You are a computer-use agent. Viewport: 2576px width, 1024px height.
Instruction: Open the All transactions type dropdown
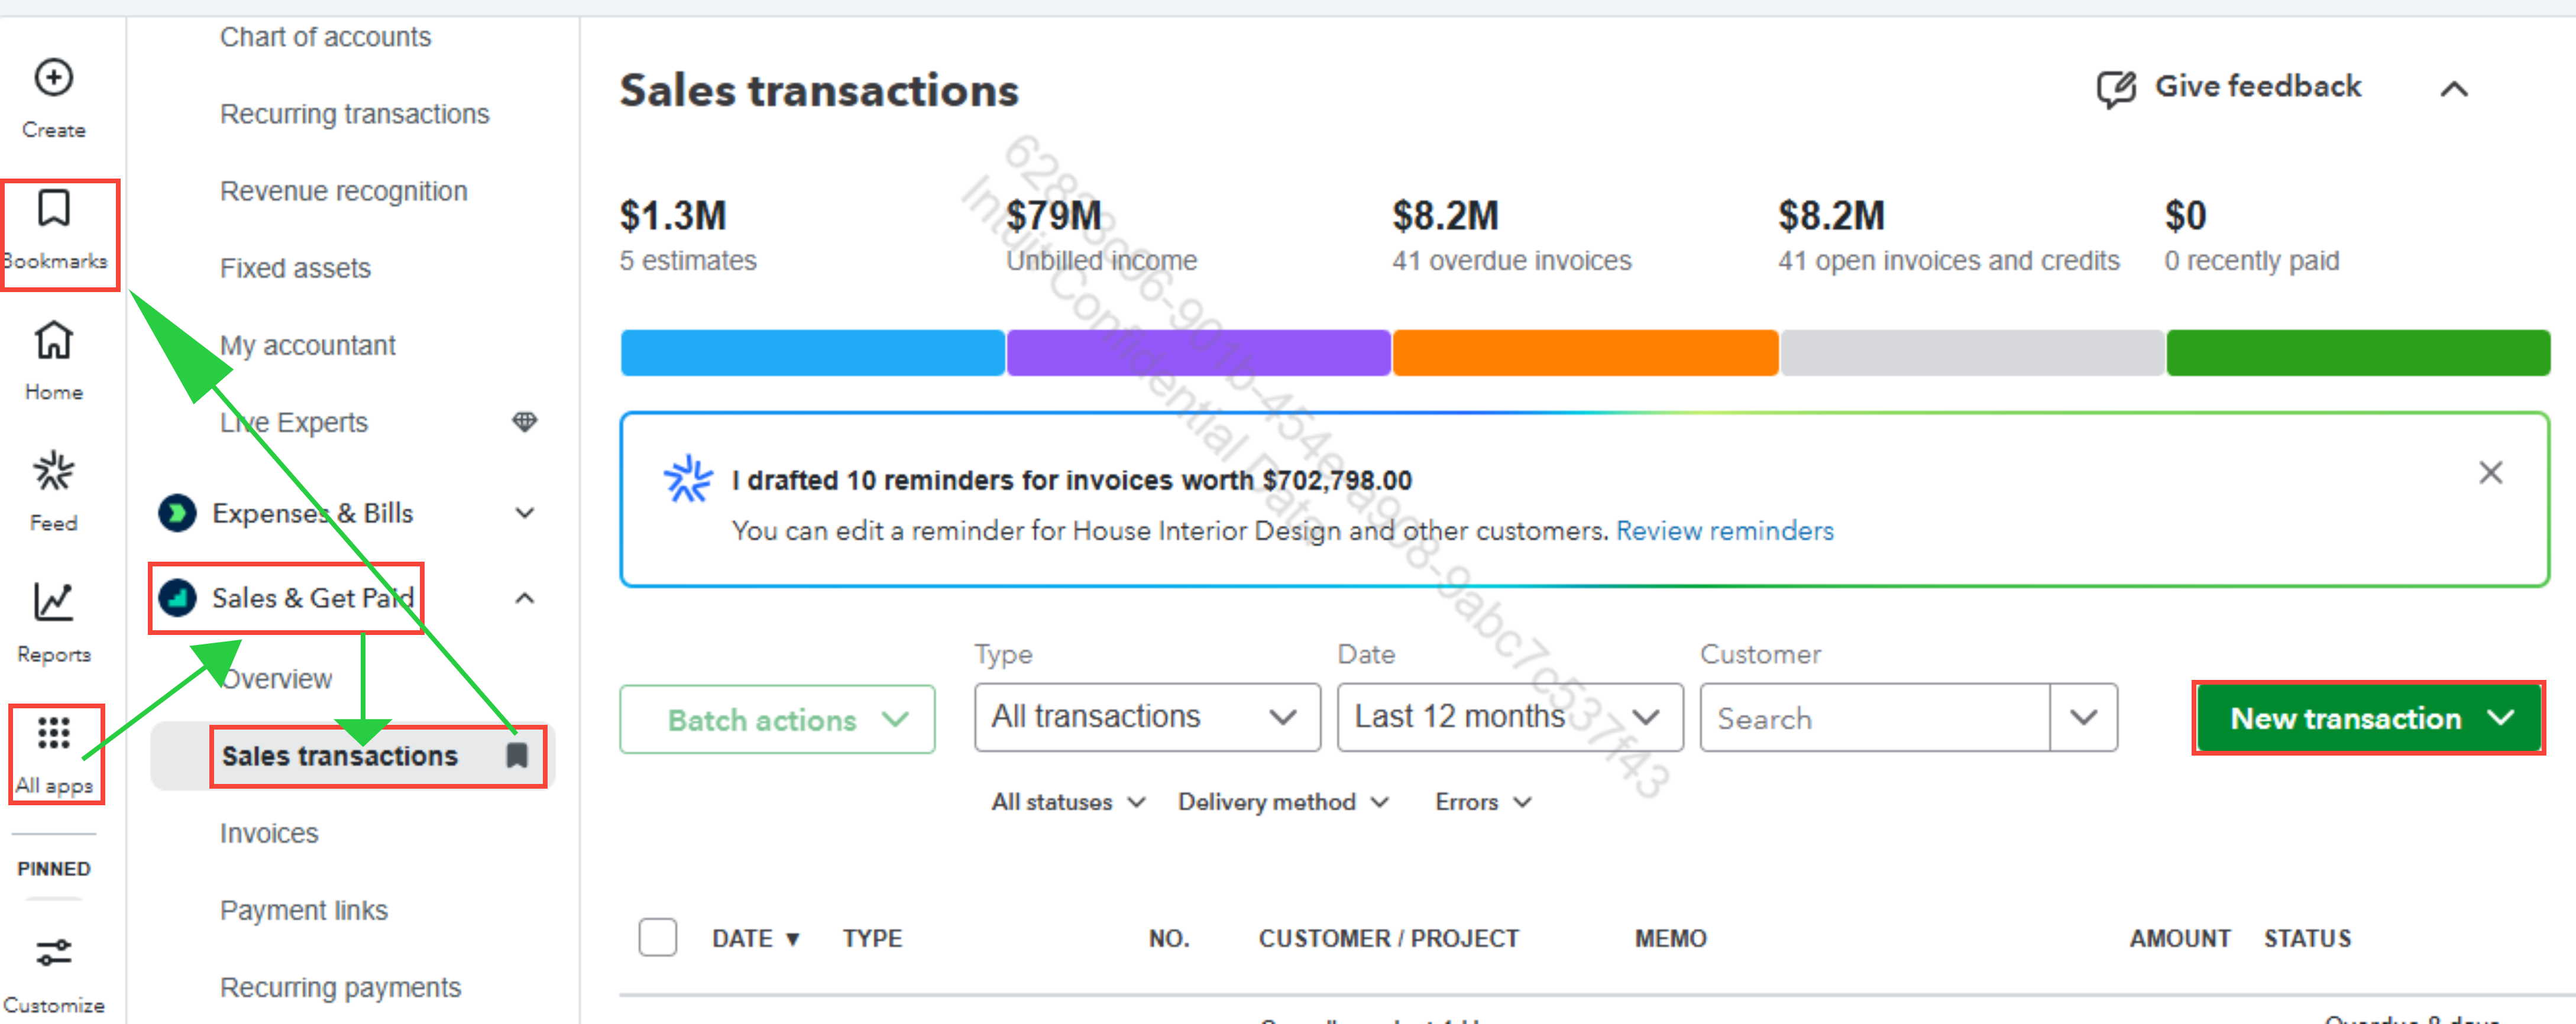[x=1146, y=718]
